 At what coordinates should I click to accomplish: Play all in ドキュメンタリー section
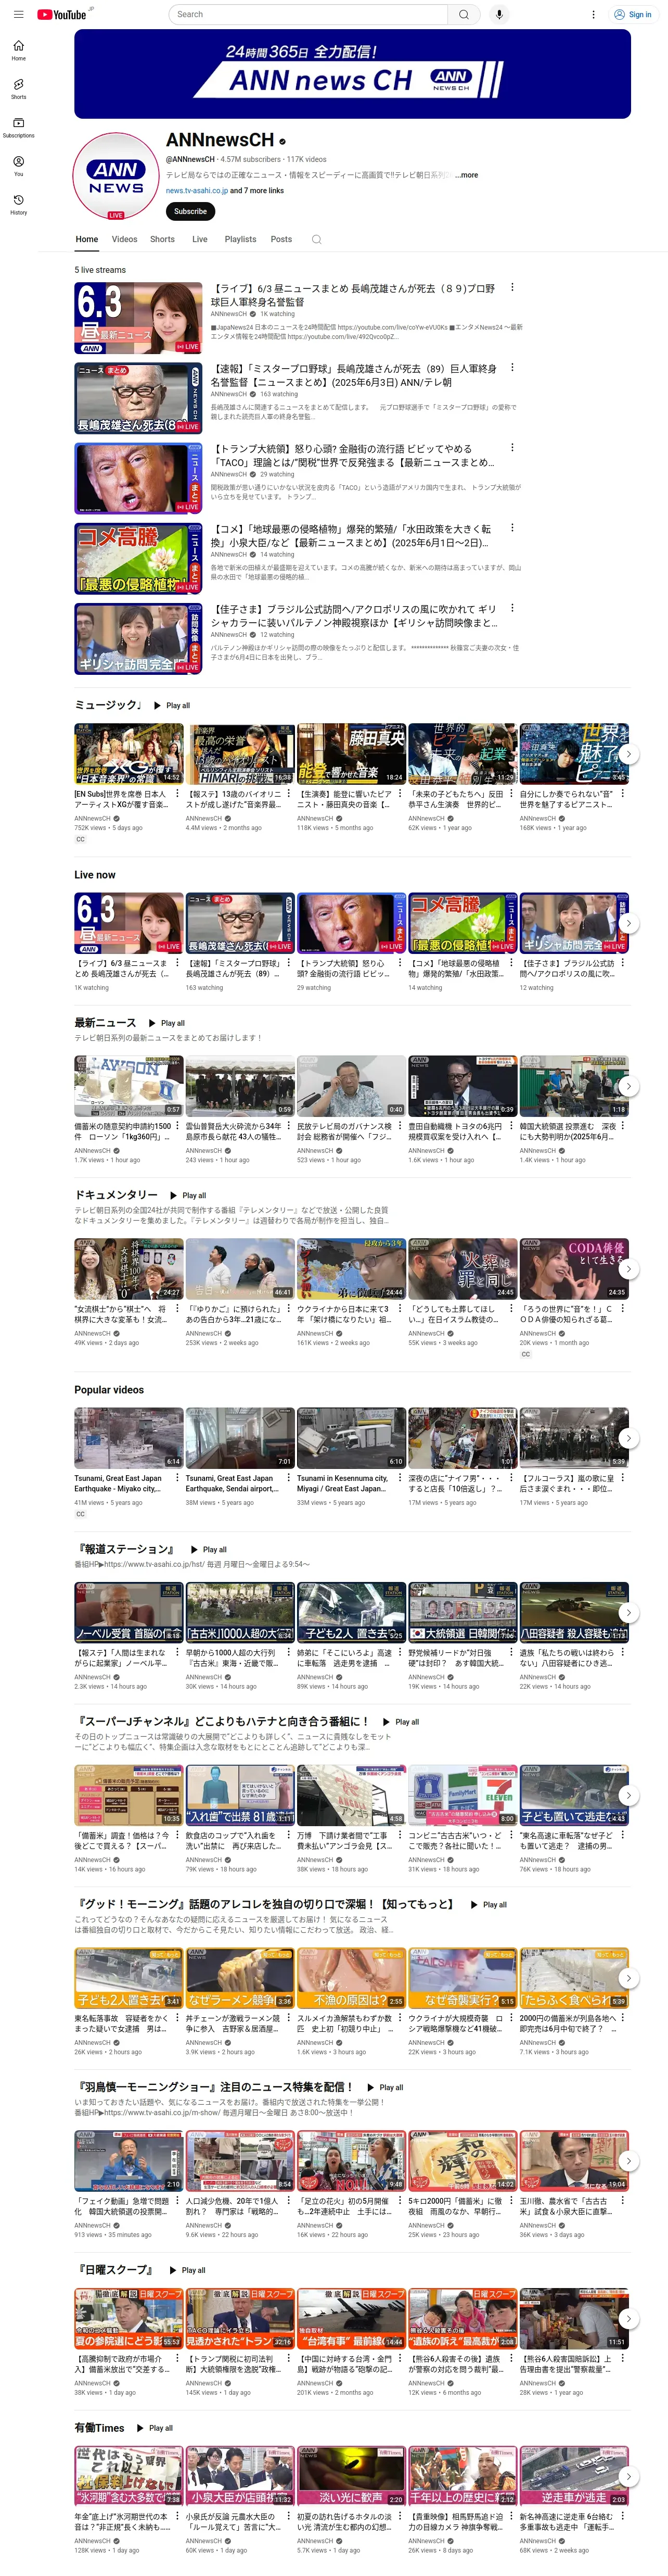pos(188,1196)
